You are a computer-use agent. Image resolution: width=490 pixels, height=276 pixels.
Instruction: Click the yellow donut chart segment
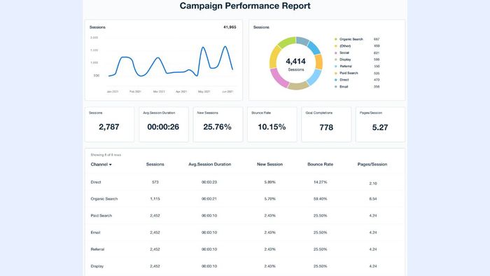(274, 57)
